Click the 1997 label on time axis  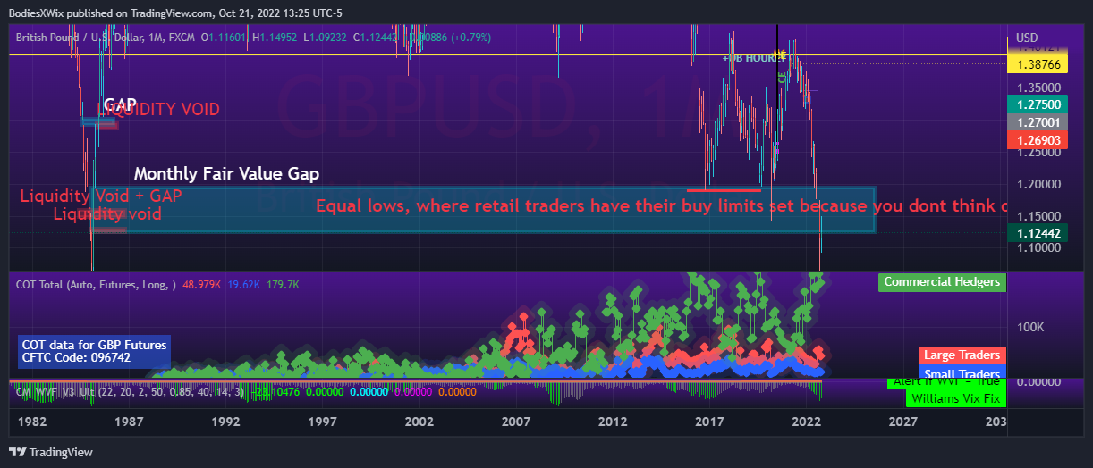(322, 421)
